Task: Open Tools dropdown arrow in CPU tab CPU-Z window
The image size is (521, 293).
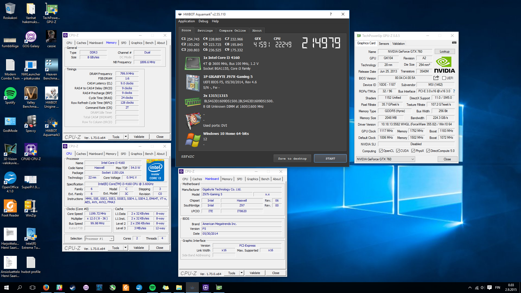Action: coord(125,248)
